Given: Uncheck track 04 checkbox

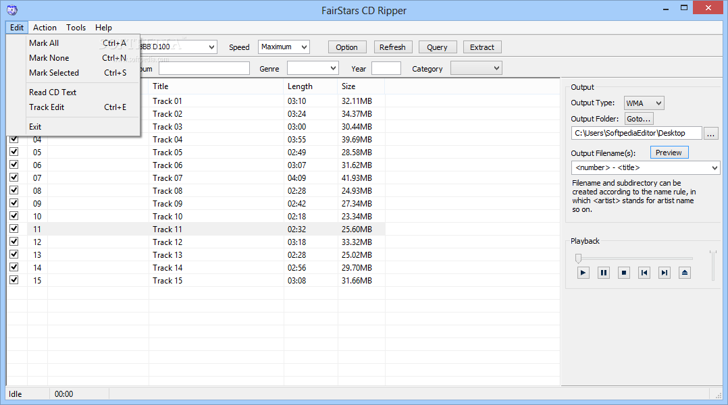Looking at the screenshot, I should tap(14, 138).
